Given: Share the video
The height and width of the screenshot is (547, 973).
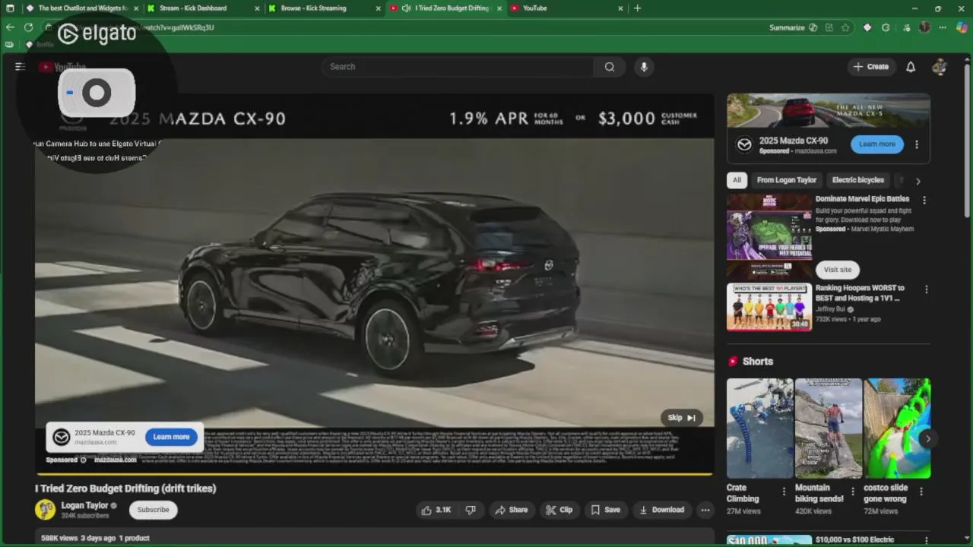Looking at the screenshot, I should pyautogui.click(x=511, y=510).
